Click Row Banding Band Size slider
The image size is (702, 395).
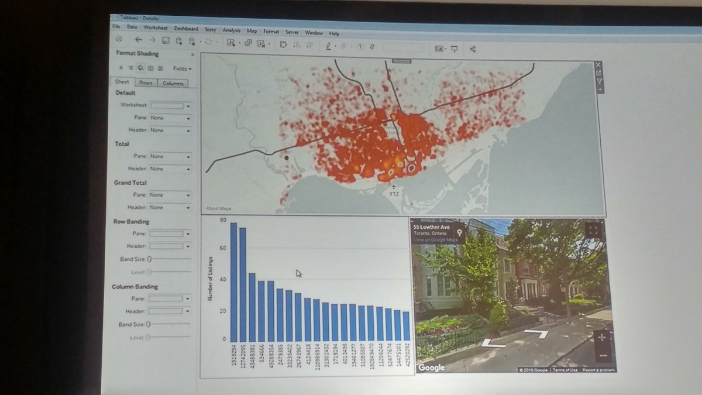170,259
